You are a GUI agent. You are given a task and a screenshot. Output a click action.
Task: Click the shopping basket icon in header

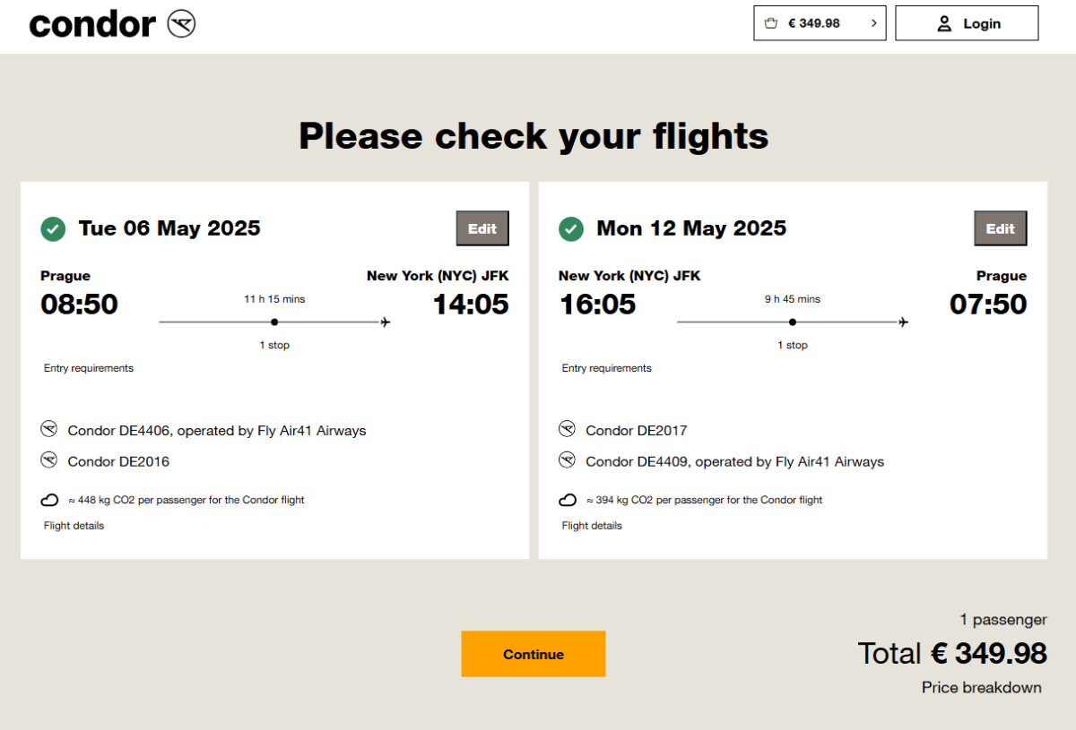click(770, 23)
